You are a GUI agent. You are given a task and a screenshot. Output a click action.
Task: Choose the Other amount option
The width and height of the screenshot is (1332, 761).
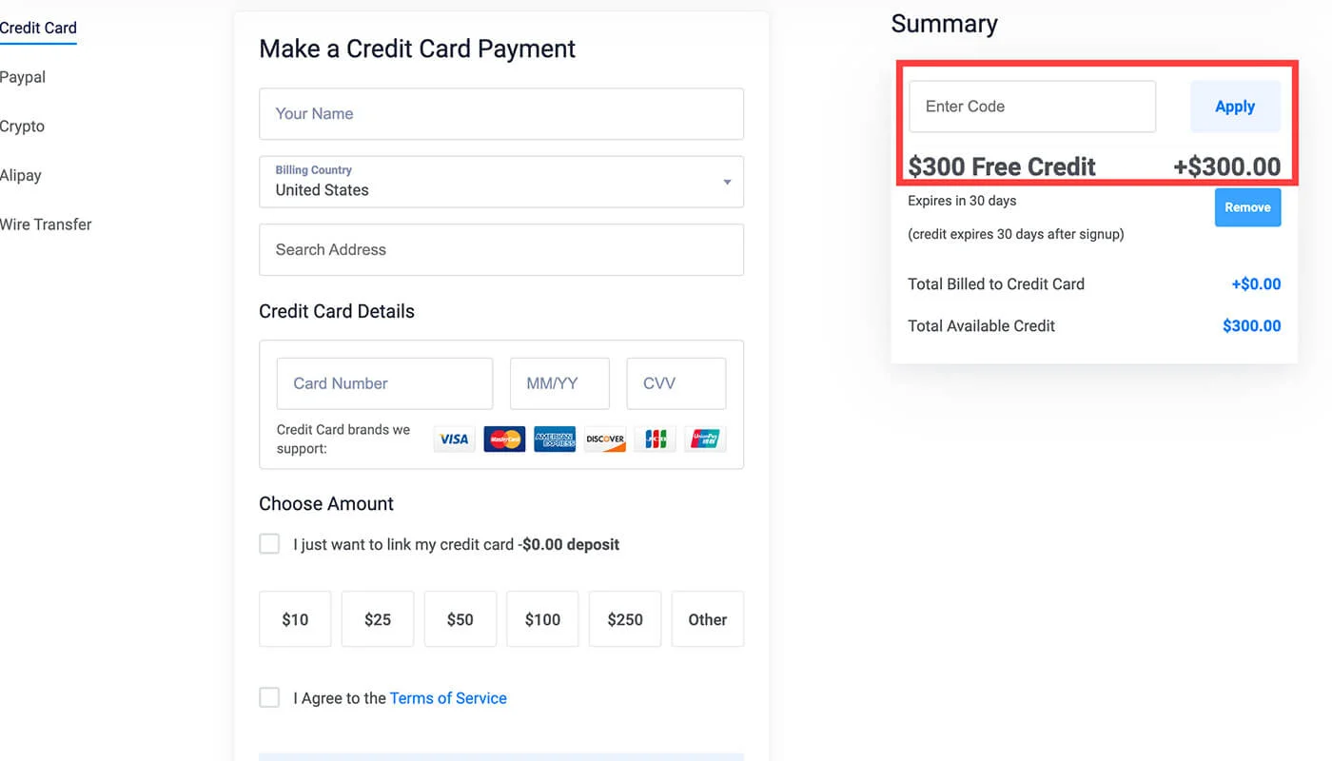pyautogui.click(x=707, y=619)
